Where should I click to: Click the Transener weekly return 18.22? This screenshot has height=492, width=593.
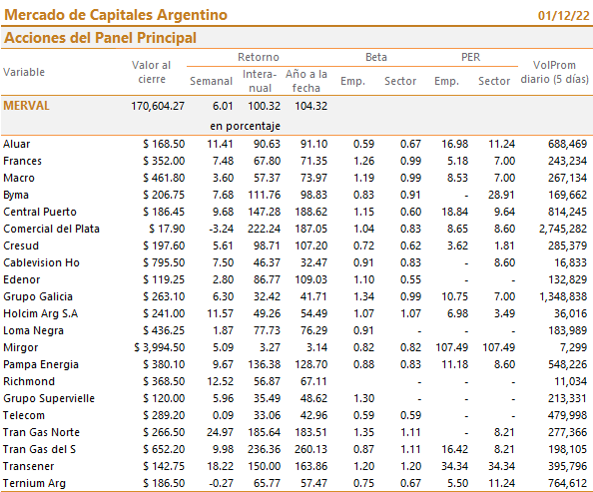pyautogui.click(x=220, y=466)
